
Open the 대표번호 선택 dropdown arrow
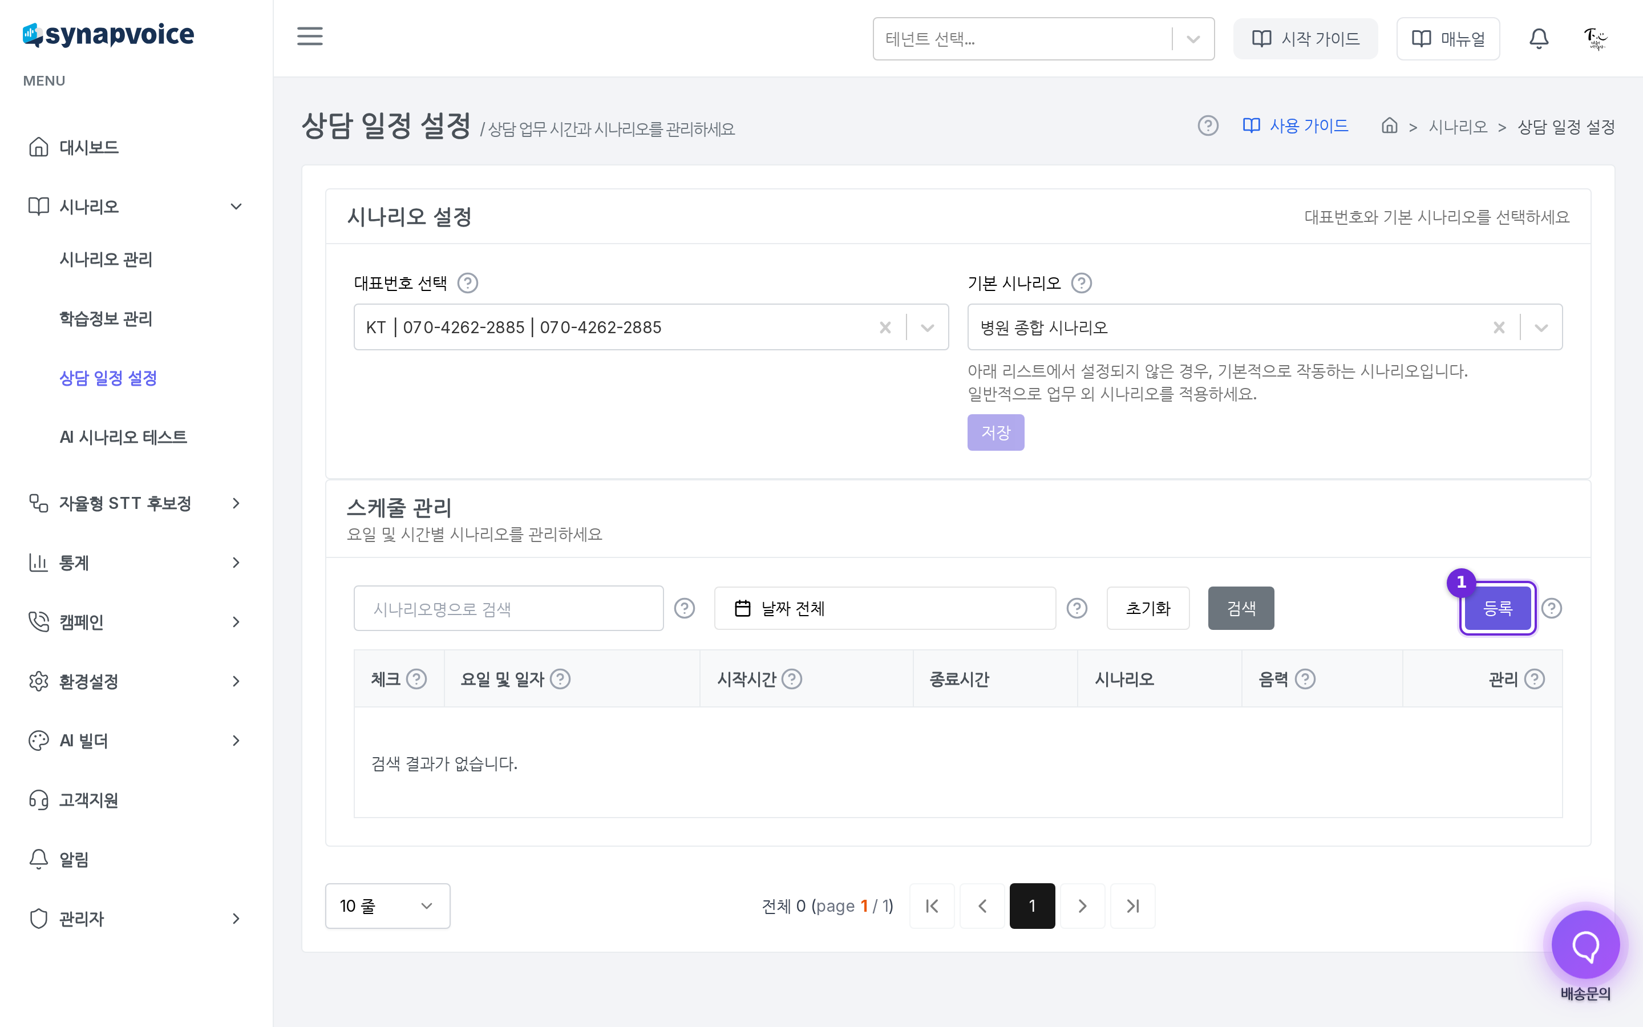[928, 327]
